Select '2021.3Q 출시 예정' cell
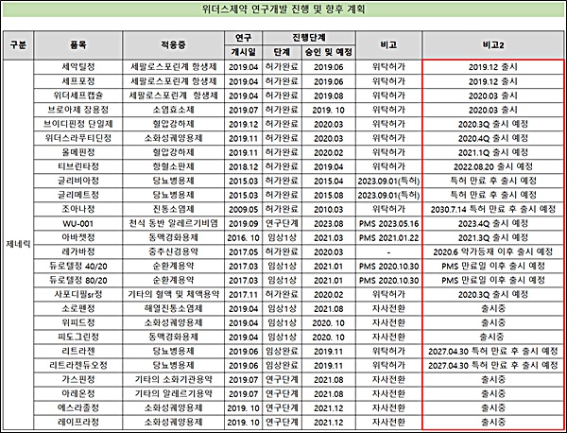 click(x=493, y=237)
